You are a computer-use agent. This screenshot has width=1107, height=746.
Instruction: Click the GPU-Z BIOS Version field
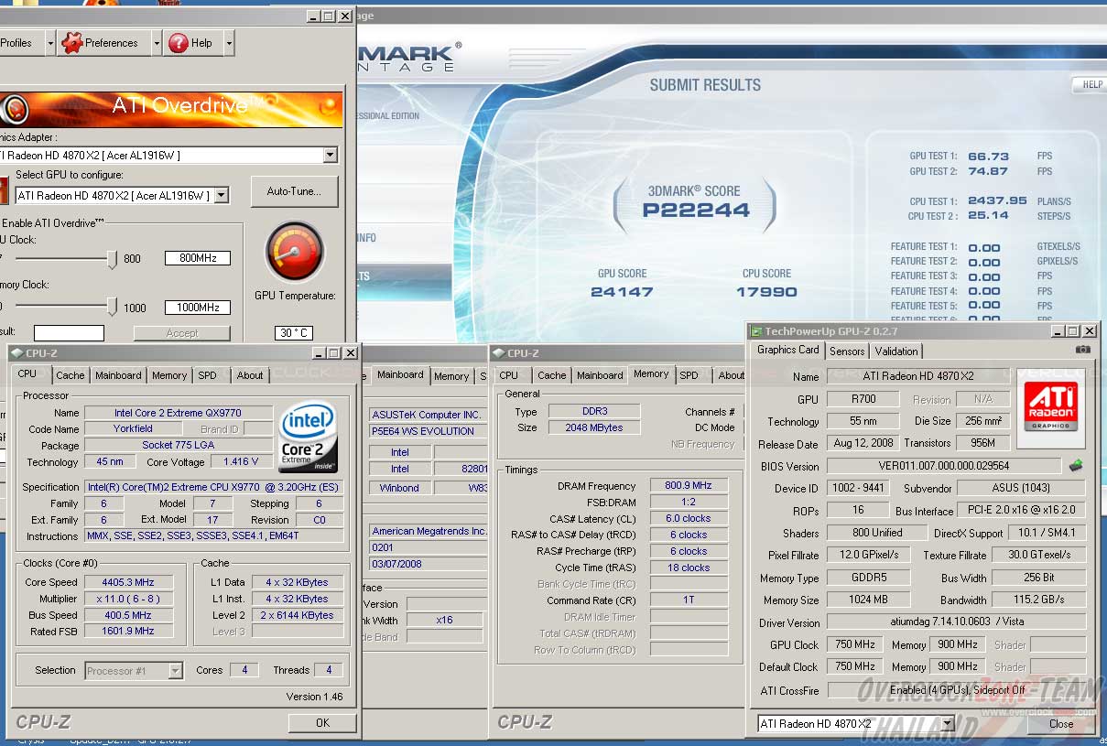point(943,466)
